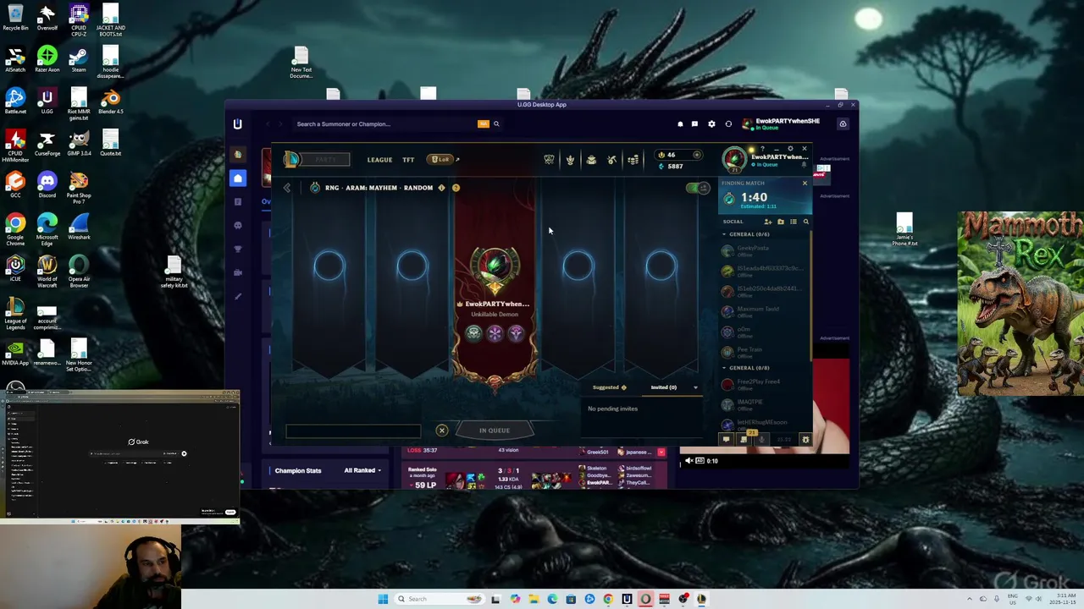Open the LoR external link arrow

tap(457, 159)
